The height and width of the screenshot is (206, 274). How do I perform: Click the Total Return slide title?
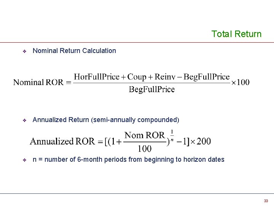(236, 34)
